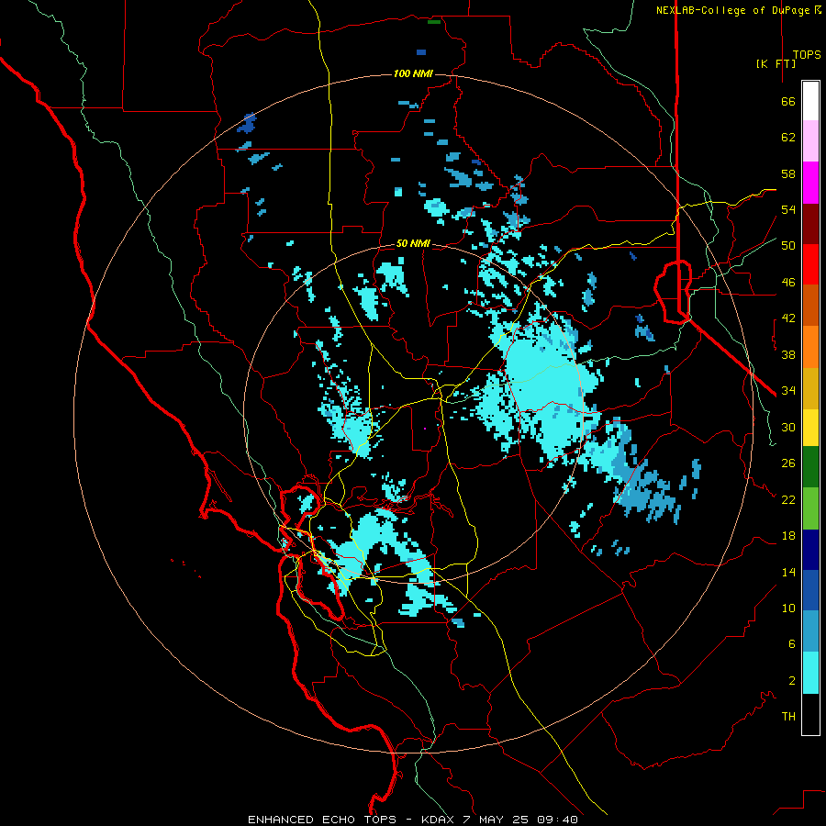The height and width of the screenshot is (826, 826).
Task: Click the legend value "46"
Action: tap(788, 283)
